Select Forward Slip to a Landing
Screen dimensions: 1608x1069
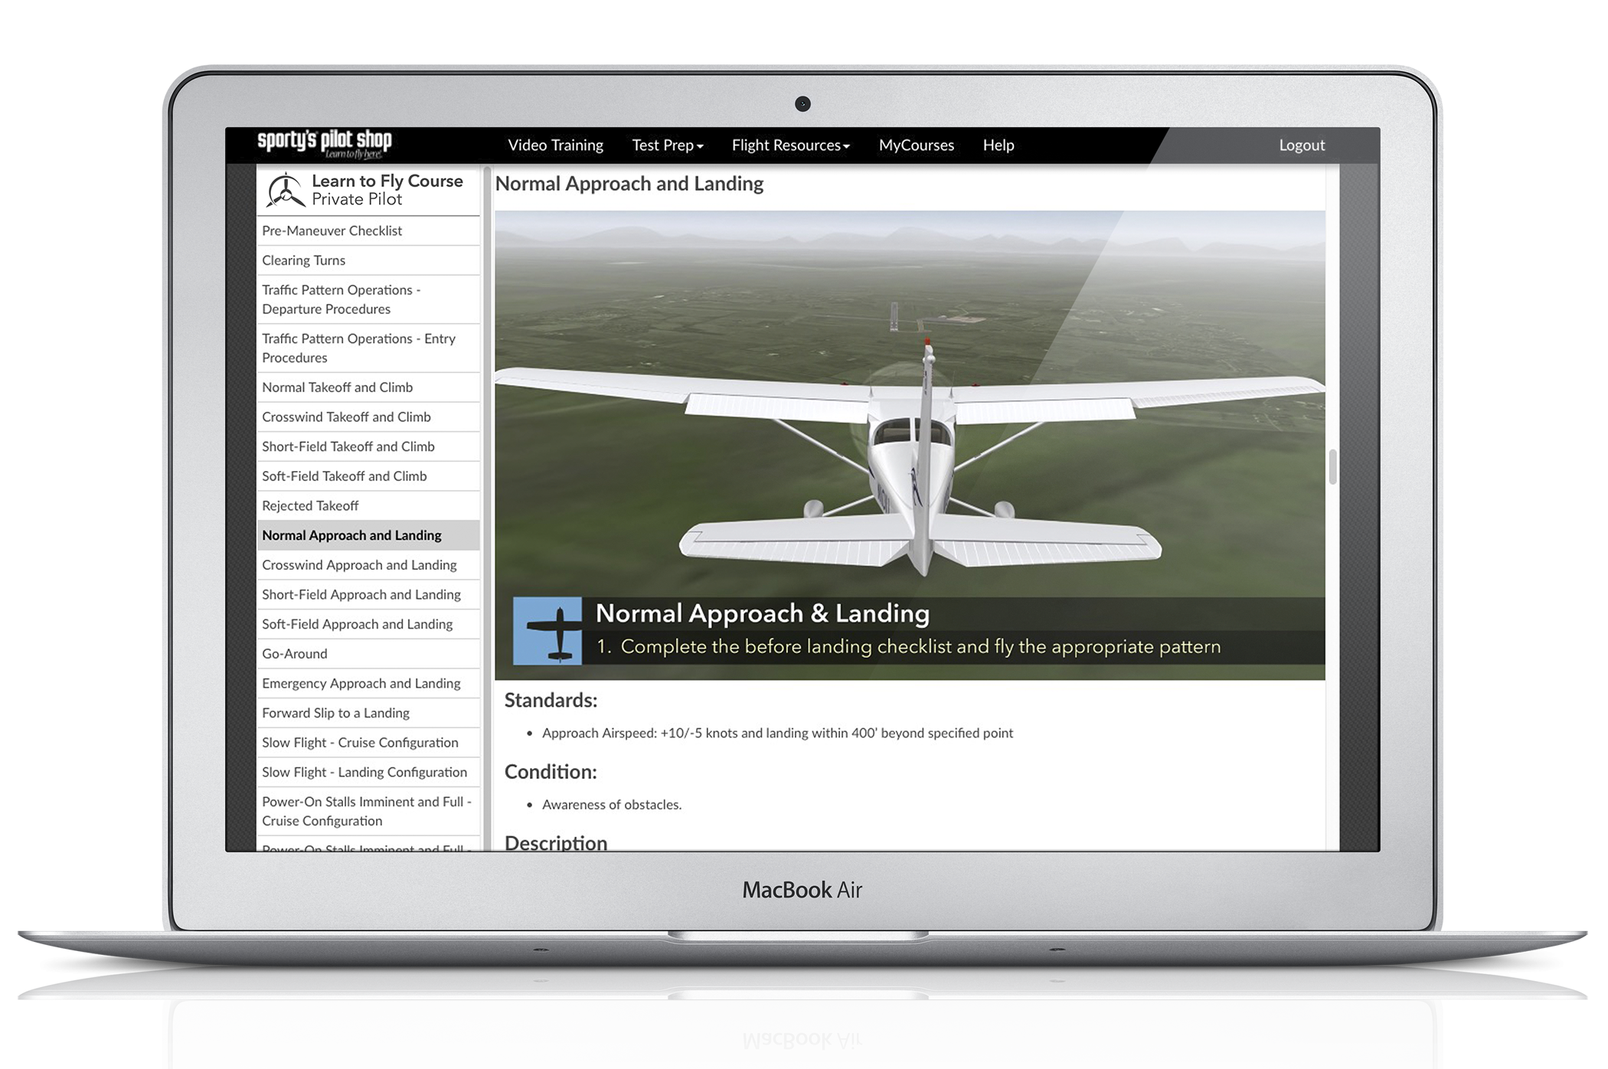[x=335, y=713]
